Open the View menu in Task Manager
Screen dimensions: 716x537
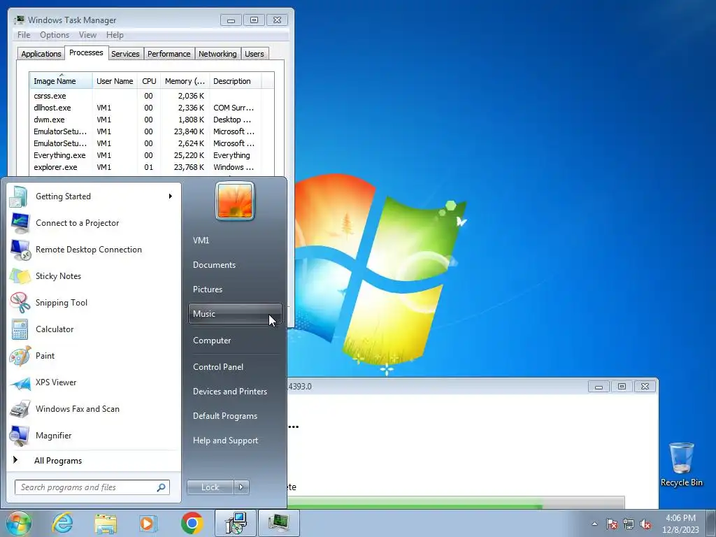coord(87,35)
